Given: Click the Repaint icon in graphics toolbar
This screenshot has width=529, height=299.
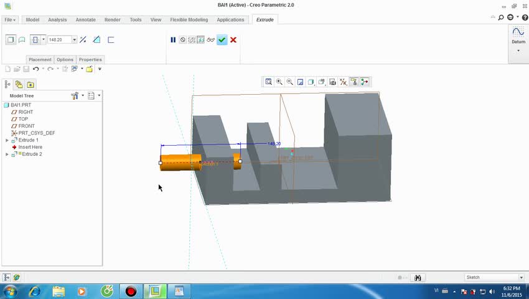Looking at the screenshot, I should point(300,82).
